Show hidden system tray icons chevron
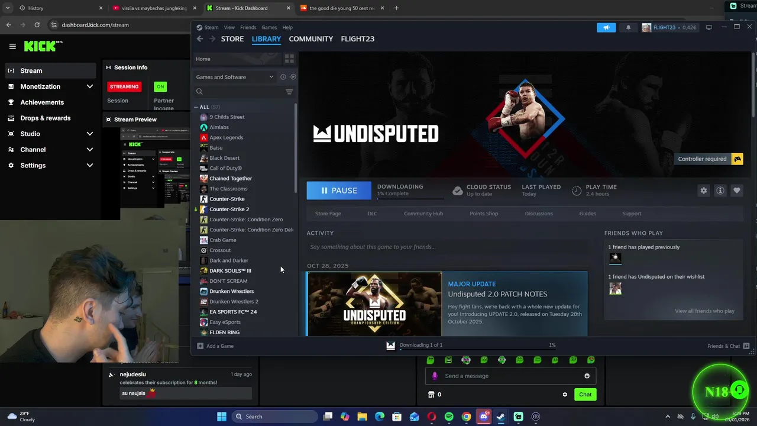The width and height of the screenshot is (757, 426). tap(668, 417)
